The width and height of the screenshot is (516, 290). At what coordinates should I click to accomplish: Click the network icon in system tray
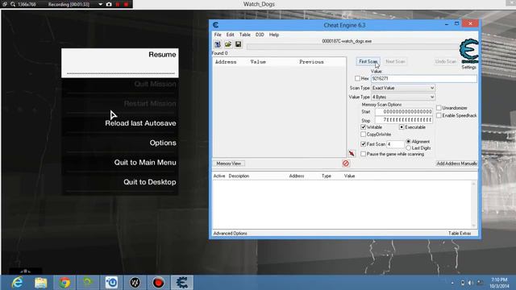tap(481, 283)
